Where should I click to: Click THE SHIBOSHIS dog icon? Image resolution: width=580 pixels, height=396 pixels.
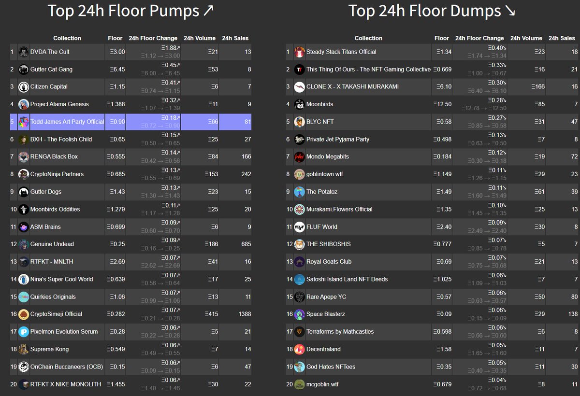299,244
